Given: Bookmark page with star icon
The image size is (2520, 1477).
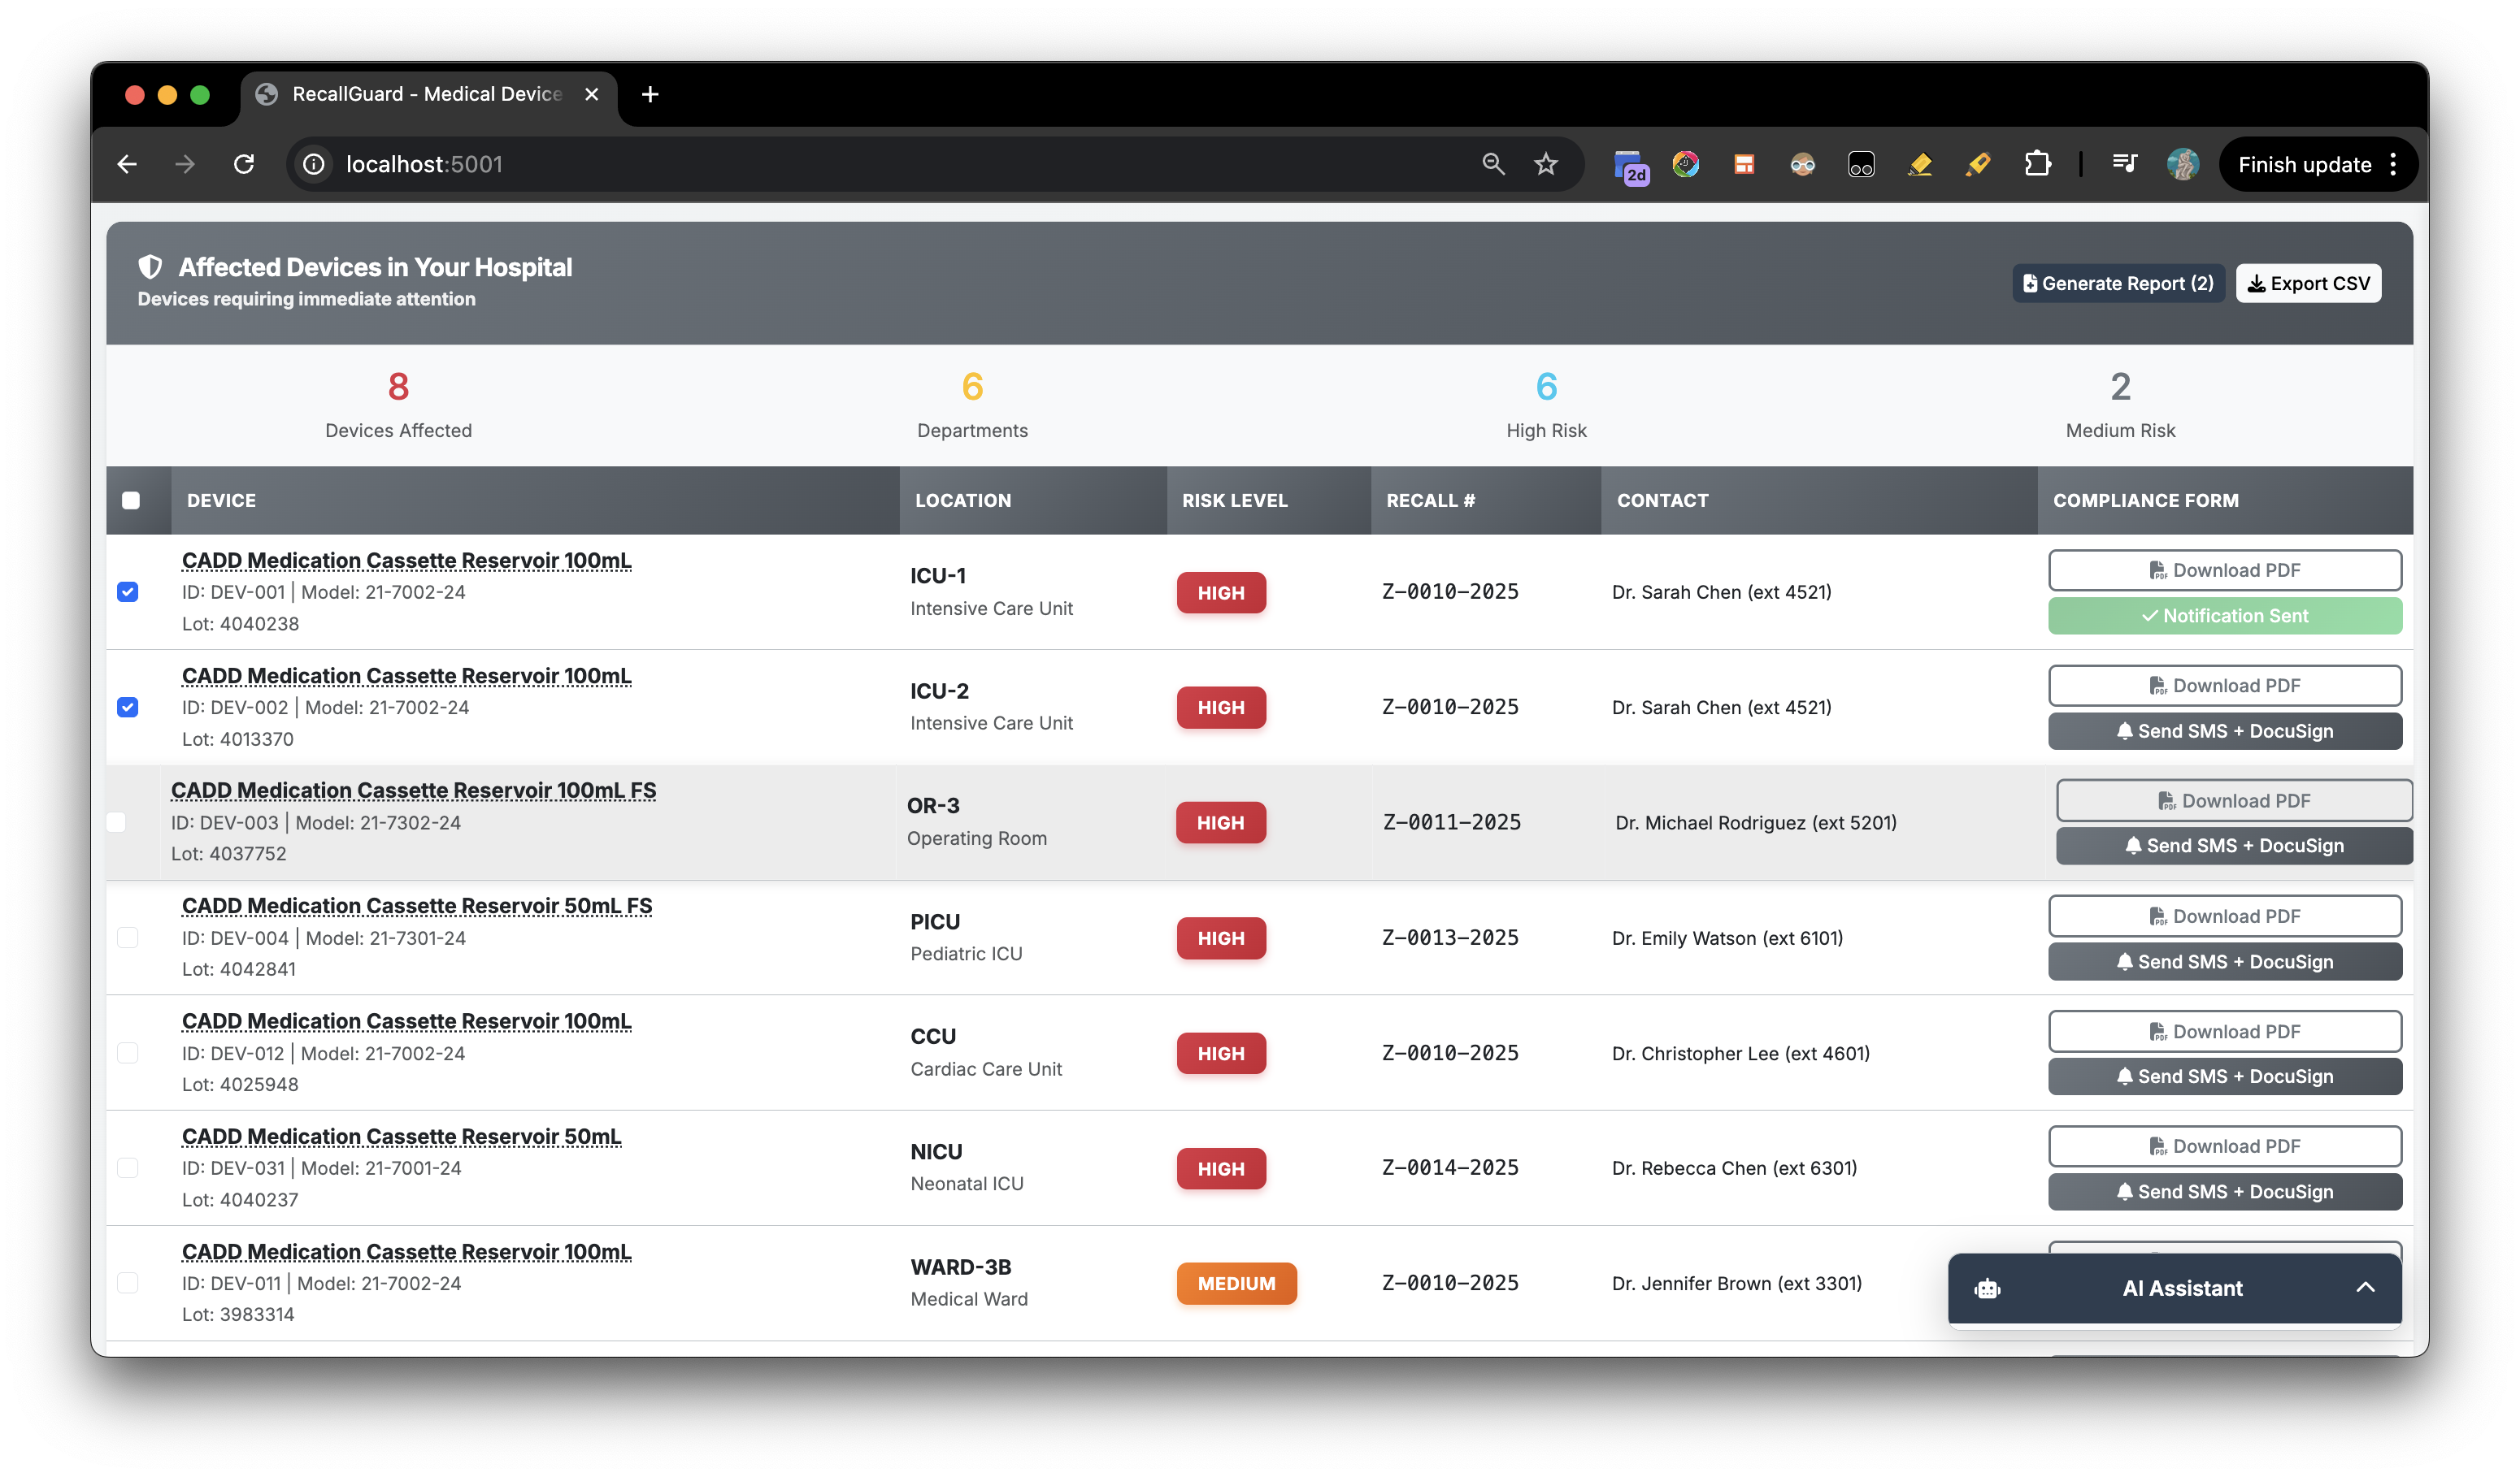Looking at the screenshot, I should pyautogui.click(x=1546, y=164).
